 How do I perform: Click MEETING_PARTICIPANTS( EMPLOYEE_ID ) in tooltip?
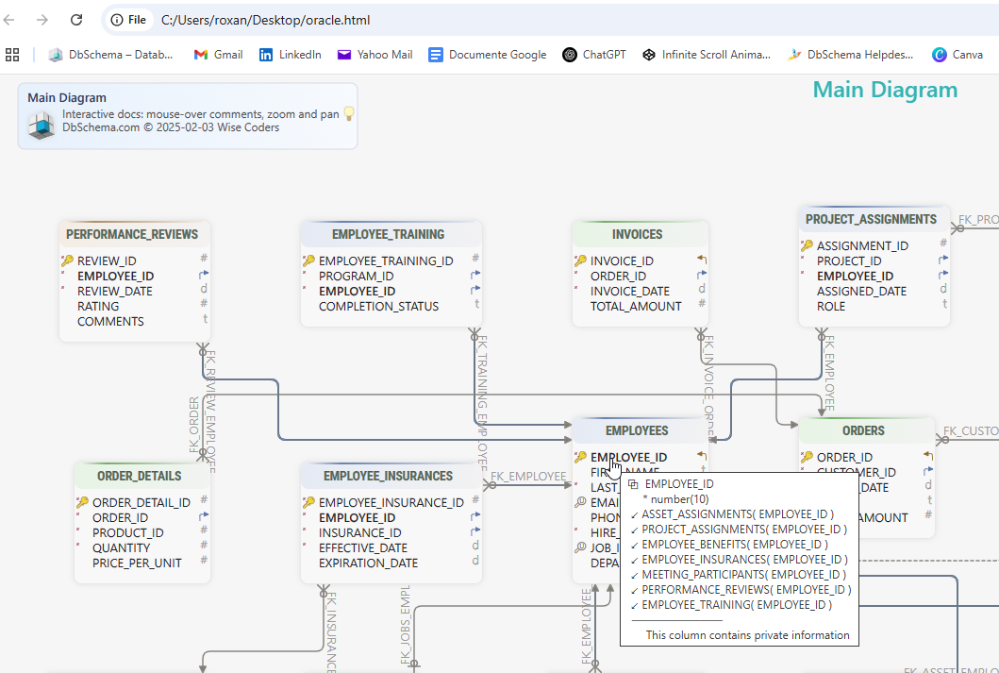coord(743,575)
